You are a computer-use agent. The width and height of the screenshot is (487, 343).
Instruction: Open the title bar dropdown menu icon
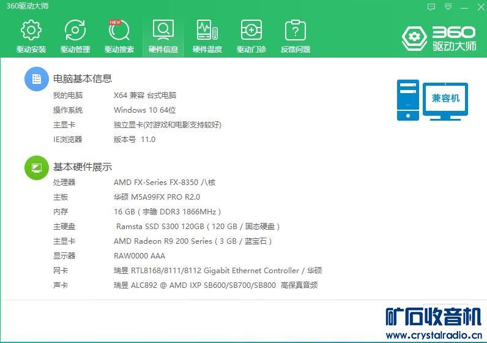448,7
